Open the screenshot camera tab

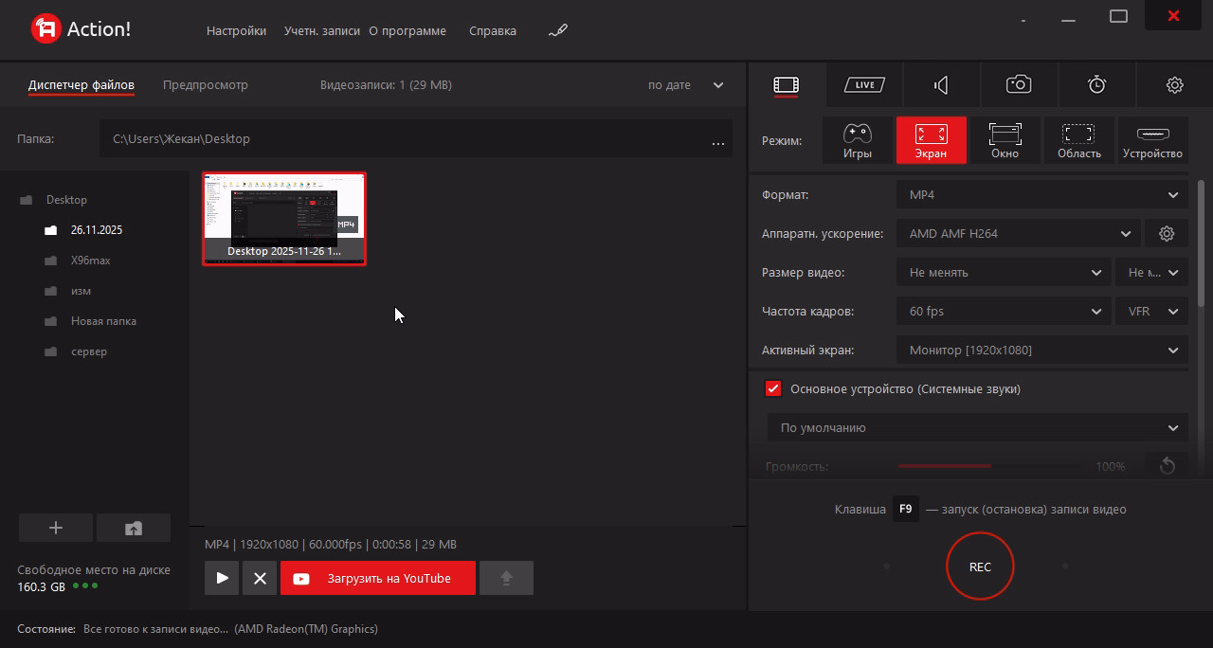pos(1019,85)
